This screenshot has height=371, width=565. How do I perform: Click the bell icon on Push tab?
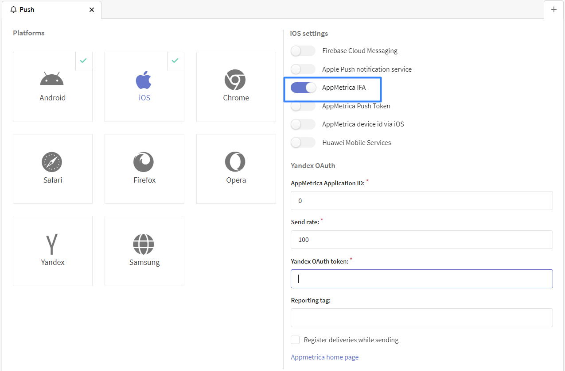click(x=13, y=9)
